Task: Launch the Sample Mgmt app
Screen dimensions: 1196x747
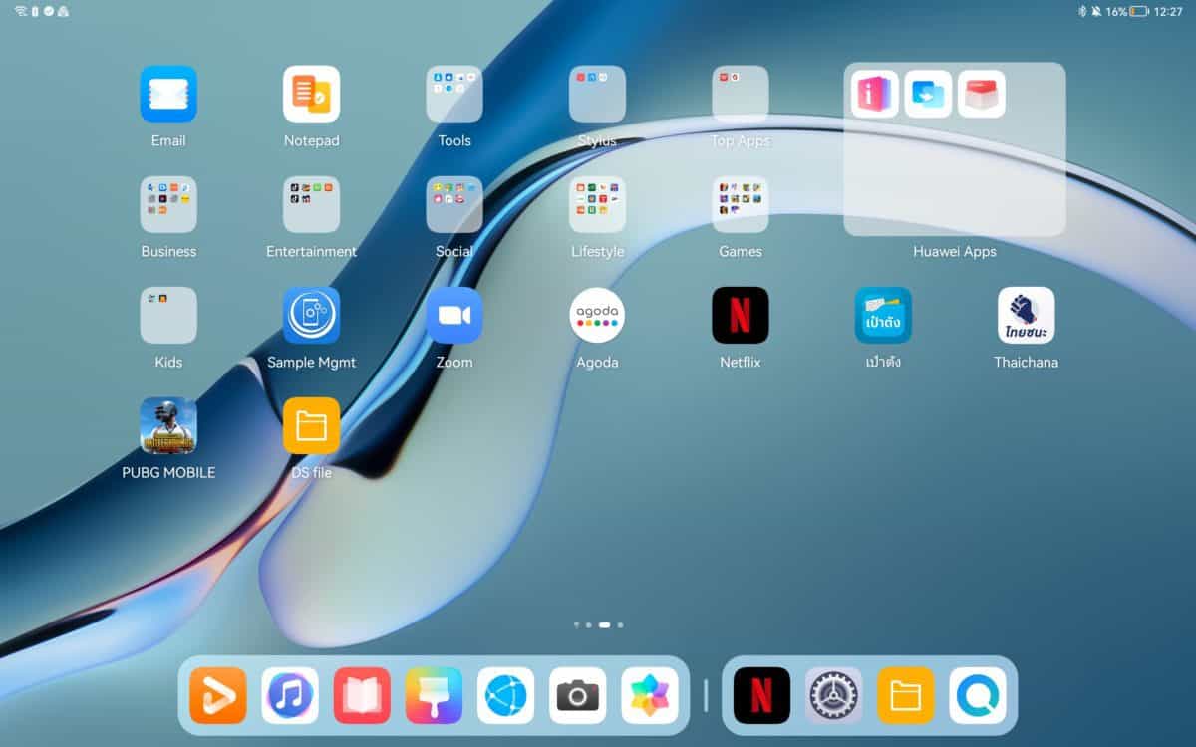Action: tap(311, 315)
